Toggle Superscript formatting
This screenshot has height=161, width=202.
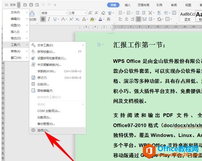(71, 19)
